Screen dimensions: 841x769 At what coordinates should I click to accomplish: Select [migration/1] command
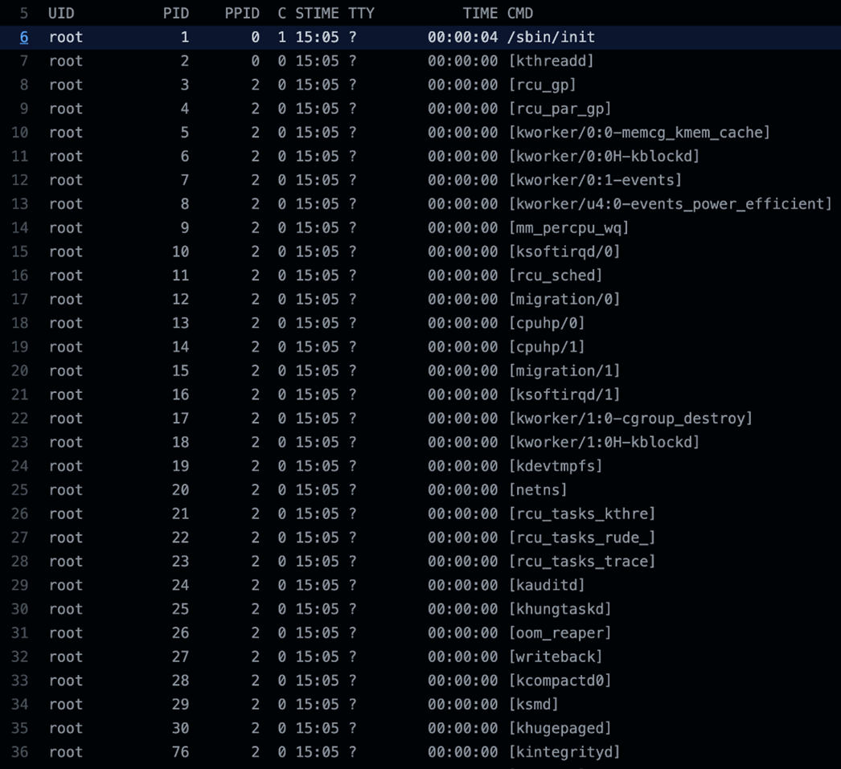tap(564, 370)
